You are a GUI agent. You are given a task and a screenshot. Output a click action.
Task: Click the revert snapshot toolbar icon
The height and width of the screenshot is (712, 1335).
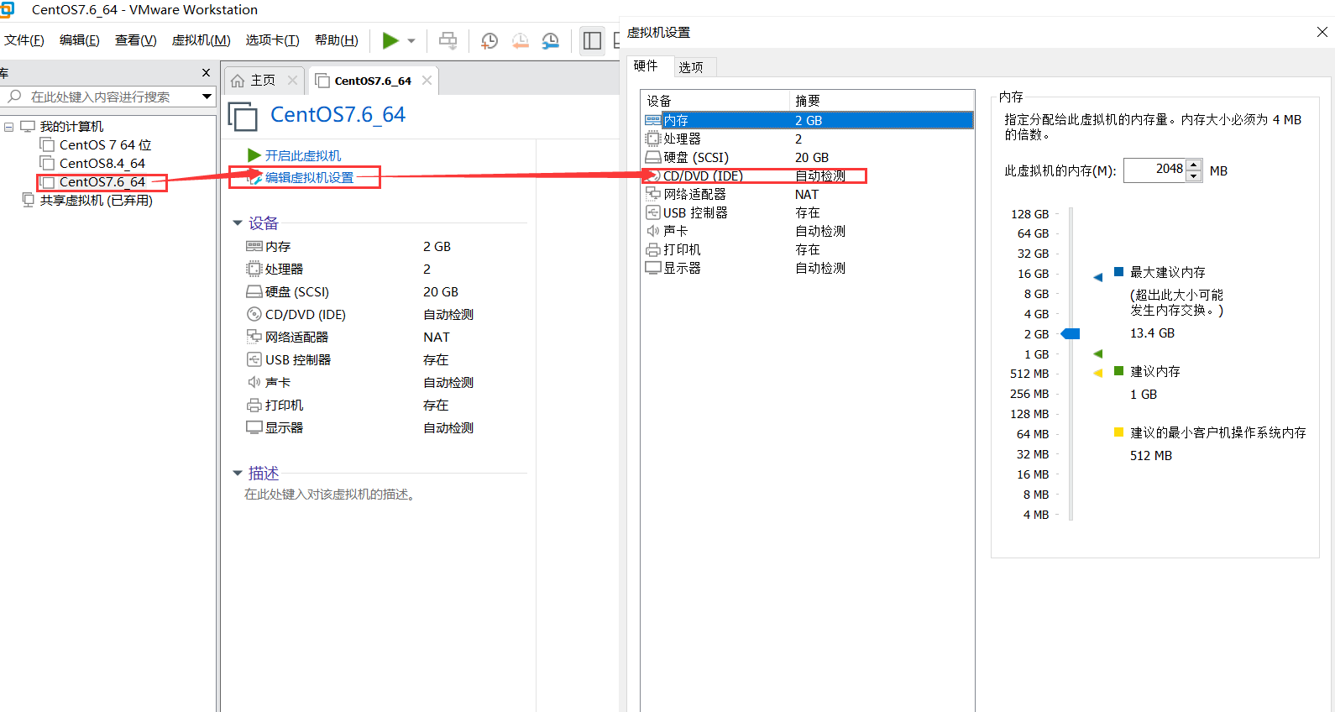[x=520, y=40]
